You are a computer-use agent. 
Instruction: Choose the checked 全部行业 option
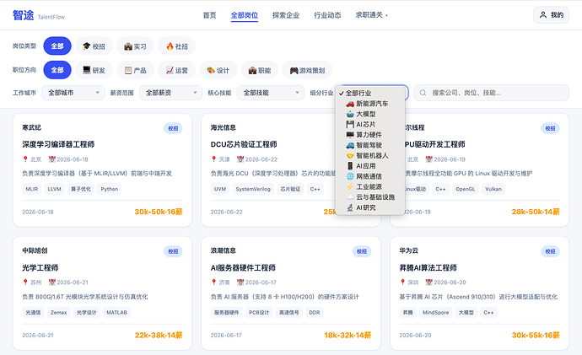pyautogui.click(x=370, y=93)
